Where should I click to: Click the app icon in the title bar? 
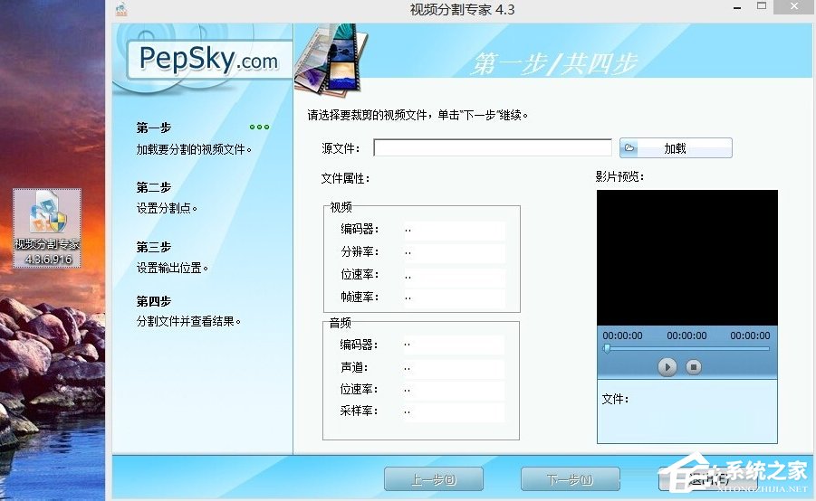click(120, 10)
